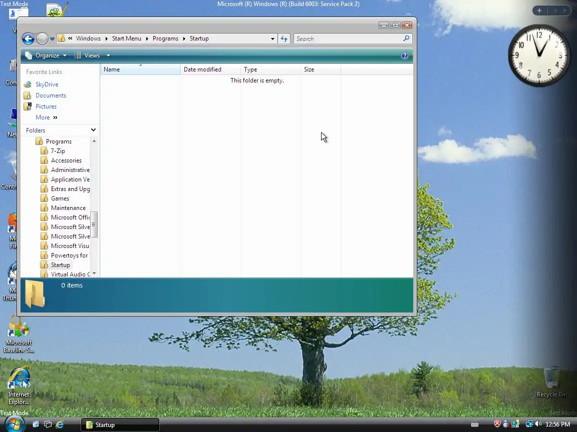Sort by the Name column header
Viewport: 577px width, 432px height.
pos(140,69)
